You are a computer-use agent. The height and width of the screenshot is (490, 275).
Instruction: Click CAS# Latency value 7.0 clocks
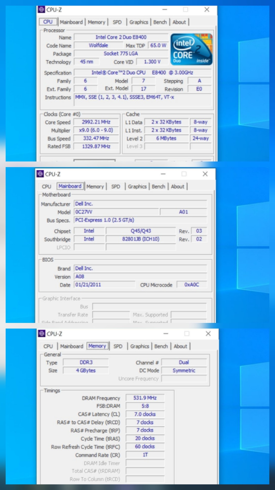pyautogui.click(x=145, y=414)
